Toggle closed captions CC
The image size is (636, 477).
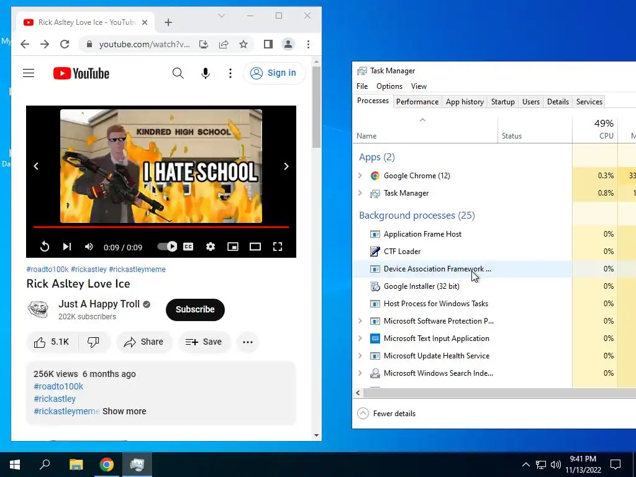(188, 247)
